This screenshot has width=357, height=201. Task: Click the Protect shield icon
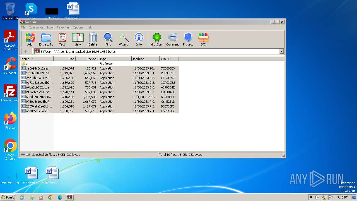188,39
